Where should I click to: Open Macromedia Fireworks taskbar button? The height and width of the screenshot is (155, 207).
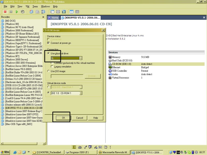pos(114,152)
